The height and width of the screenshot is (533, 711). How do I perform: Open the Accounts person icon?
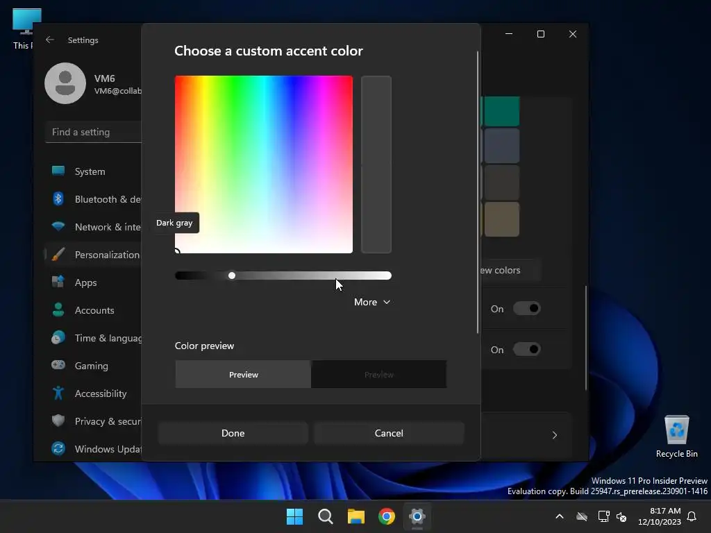click(x=58, y=310)
